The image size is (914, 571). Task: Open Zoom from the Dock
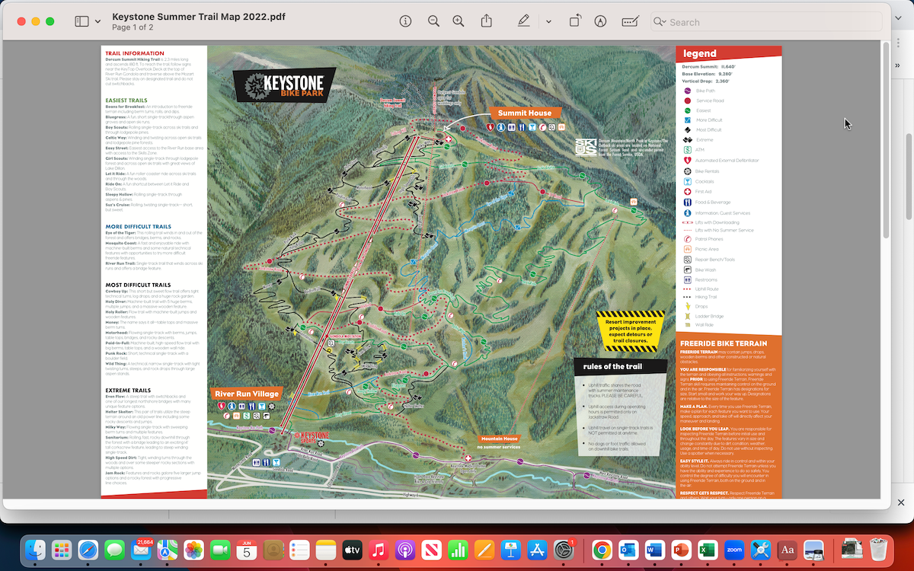[x=735, y=550]
